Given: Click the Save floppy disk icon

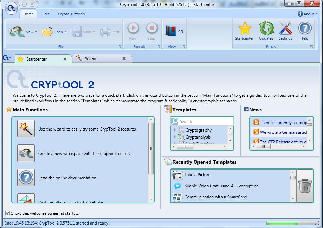Looking at the screenshot, I should click(x=77, y=32).
